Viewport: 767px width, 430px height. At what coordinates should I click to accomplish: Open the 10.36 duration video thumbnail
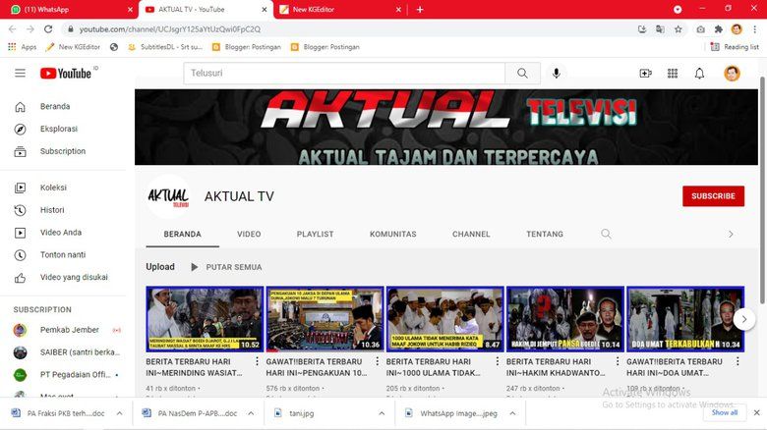[x=324, y=319]
